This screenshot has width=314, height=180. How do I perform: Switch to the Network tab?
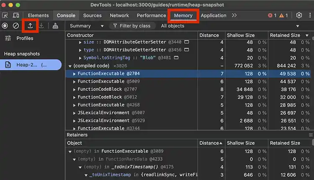(119, 15)
